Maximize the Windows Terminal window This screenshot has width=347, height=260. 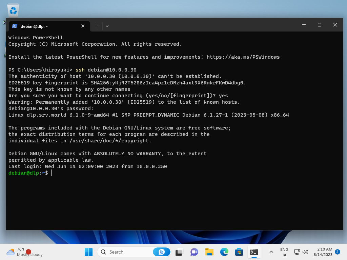[319, 25]
